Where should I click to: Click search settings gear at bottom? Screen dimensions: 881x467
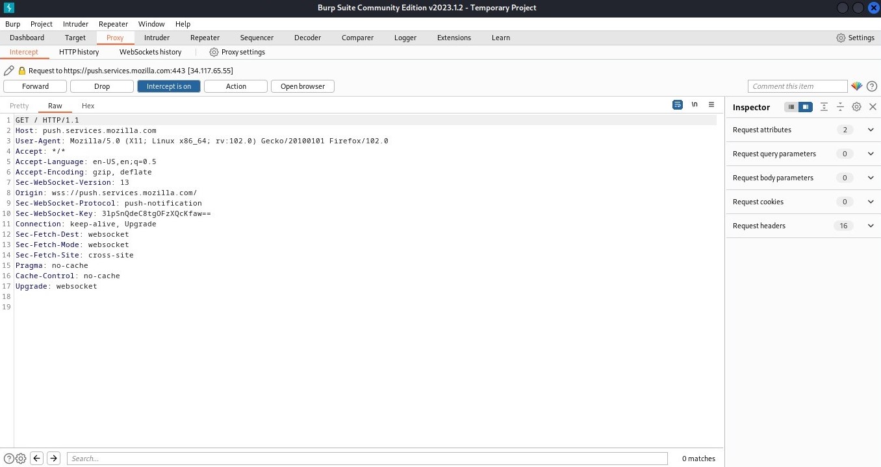(x=21, y=459)
